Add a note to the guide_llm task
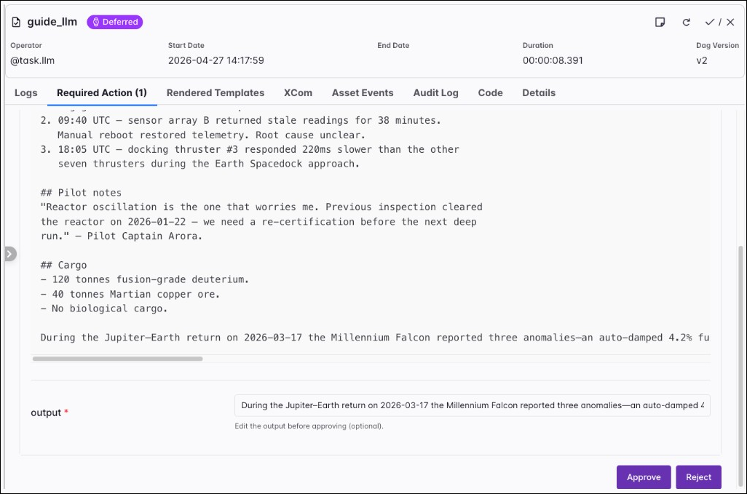The height and width of the screenshot is (494, 747). coord(660,23)
